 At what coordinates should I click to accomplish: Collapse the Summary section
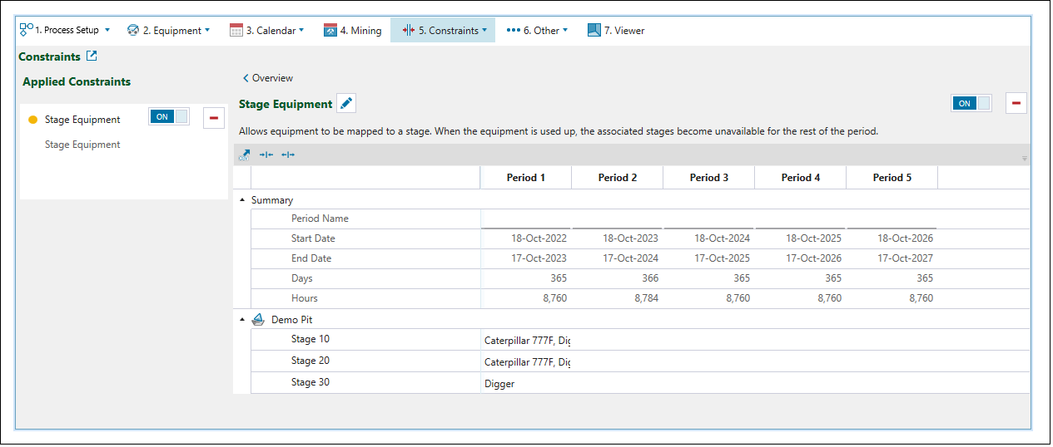[x=242, y=200]
